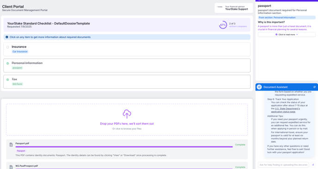
Task: Click the cloud upload icon in drop zone
Action: (127, 114)
